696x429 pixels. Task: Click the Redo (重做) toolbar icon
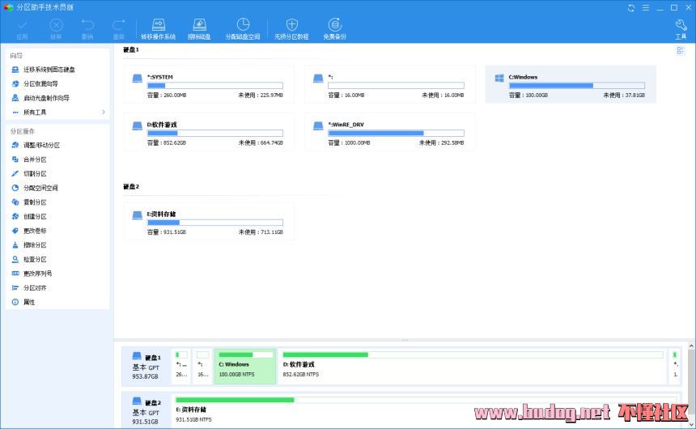click(x=118, y=29)
